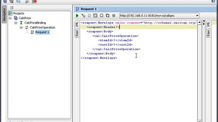
Task: Click the opening cal:CalcPriceOperation tag
Action: [x=115, y=36]
